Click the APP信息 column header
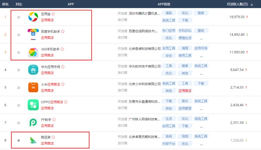Viewport: 261px width, 150px height. click(164, 4)
